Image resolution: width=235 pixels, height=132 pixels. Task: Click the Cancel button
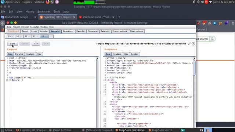[x=25, y=44]
